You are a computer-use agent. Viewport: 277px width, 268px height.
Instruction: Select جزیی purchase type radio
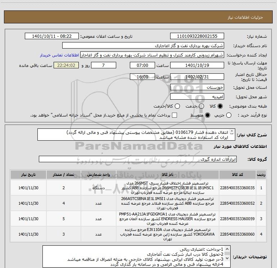point(229,115)
